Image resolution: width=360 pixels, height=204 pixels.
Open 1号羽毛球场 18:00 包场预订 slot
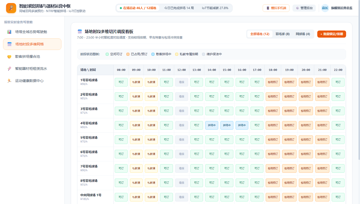273,82
